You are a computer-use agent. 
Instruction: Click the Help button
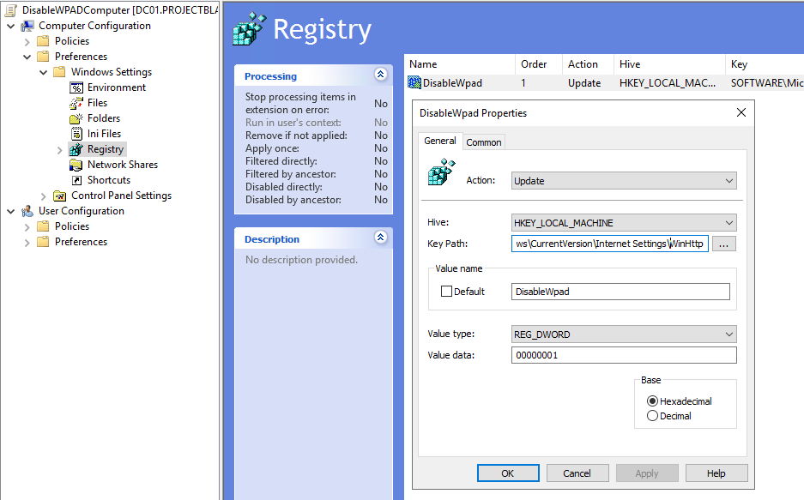[716, 473]
